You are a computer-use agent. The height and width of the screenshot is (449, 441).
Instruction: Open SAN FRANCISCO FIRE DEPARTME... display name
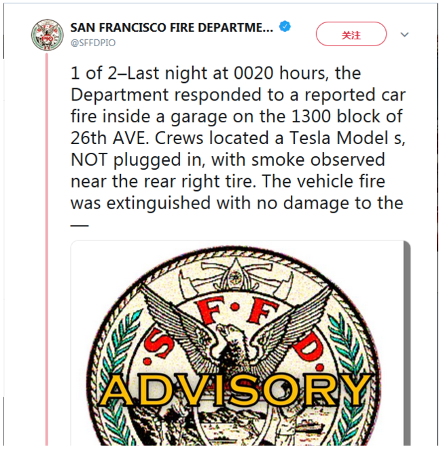click(171, 28)
